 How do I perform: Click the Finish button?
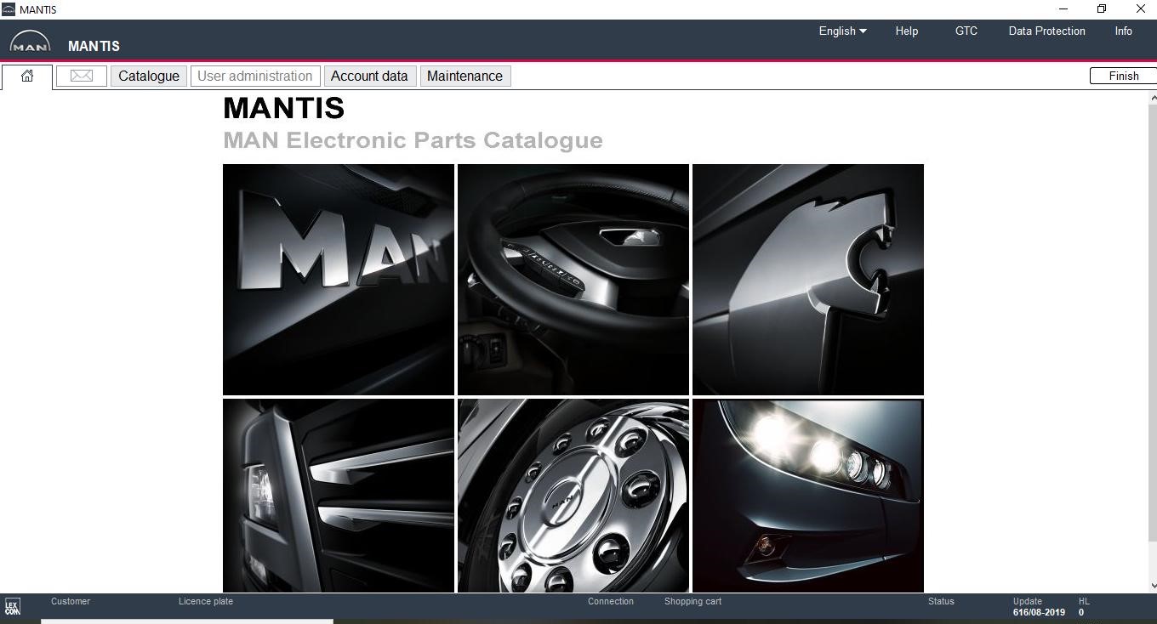(x=1123, y=76)
